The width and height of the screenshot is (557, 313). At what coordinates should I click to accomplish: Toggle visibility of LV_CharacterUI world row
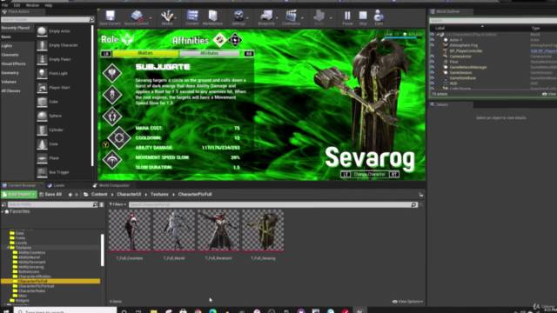432,35
